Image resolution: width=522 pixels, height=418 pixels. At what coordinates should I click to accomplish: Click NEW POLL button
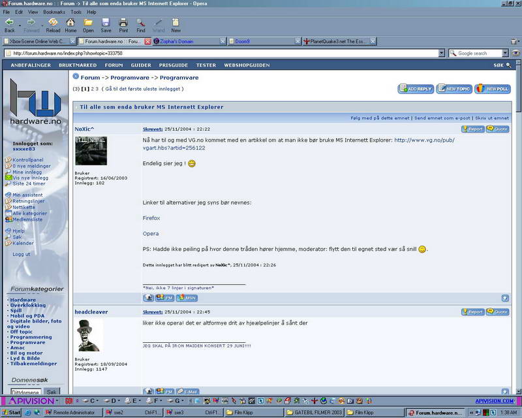(493, 89)
